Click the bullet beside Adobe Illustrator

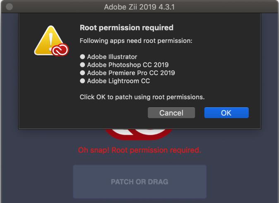[82, 57]
